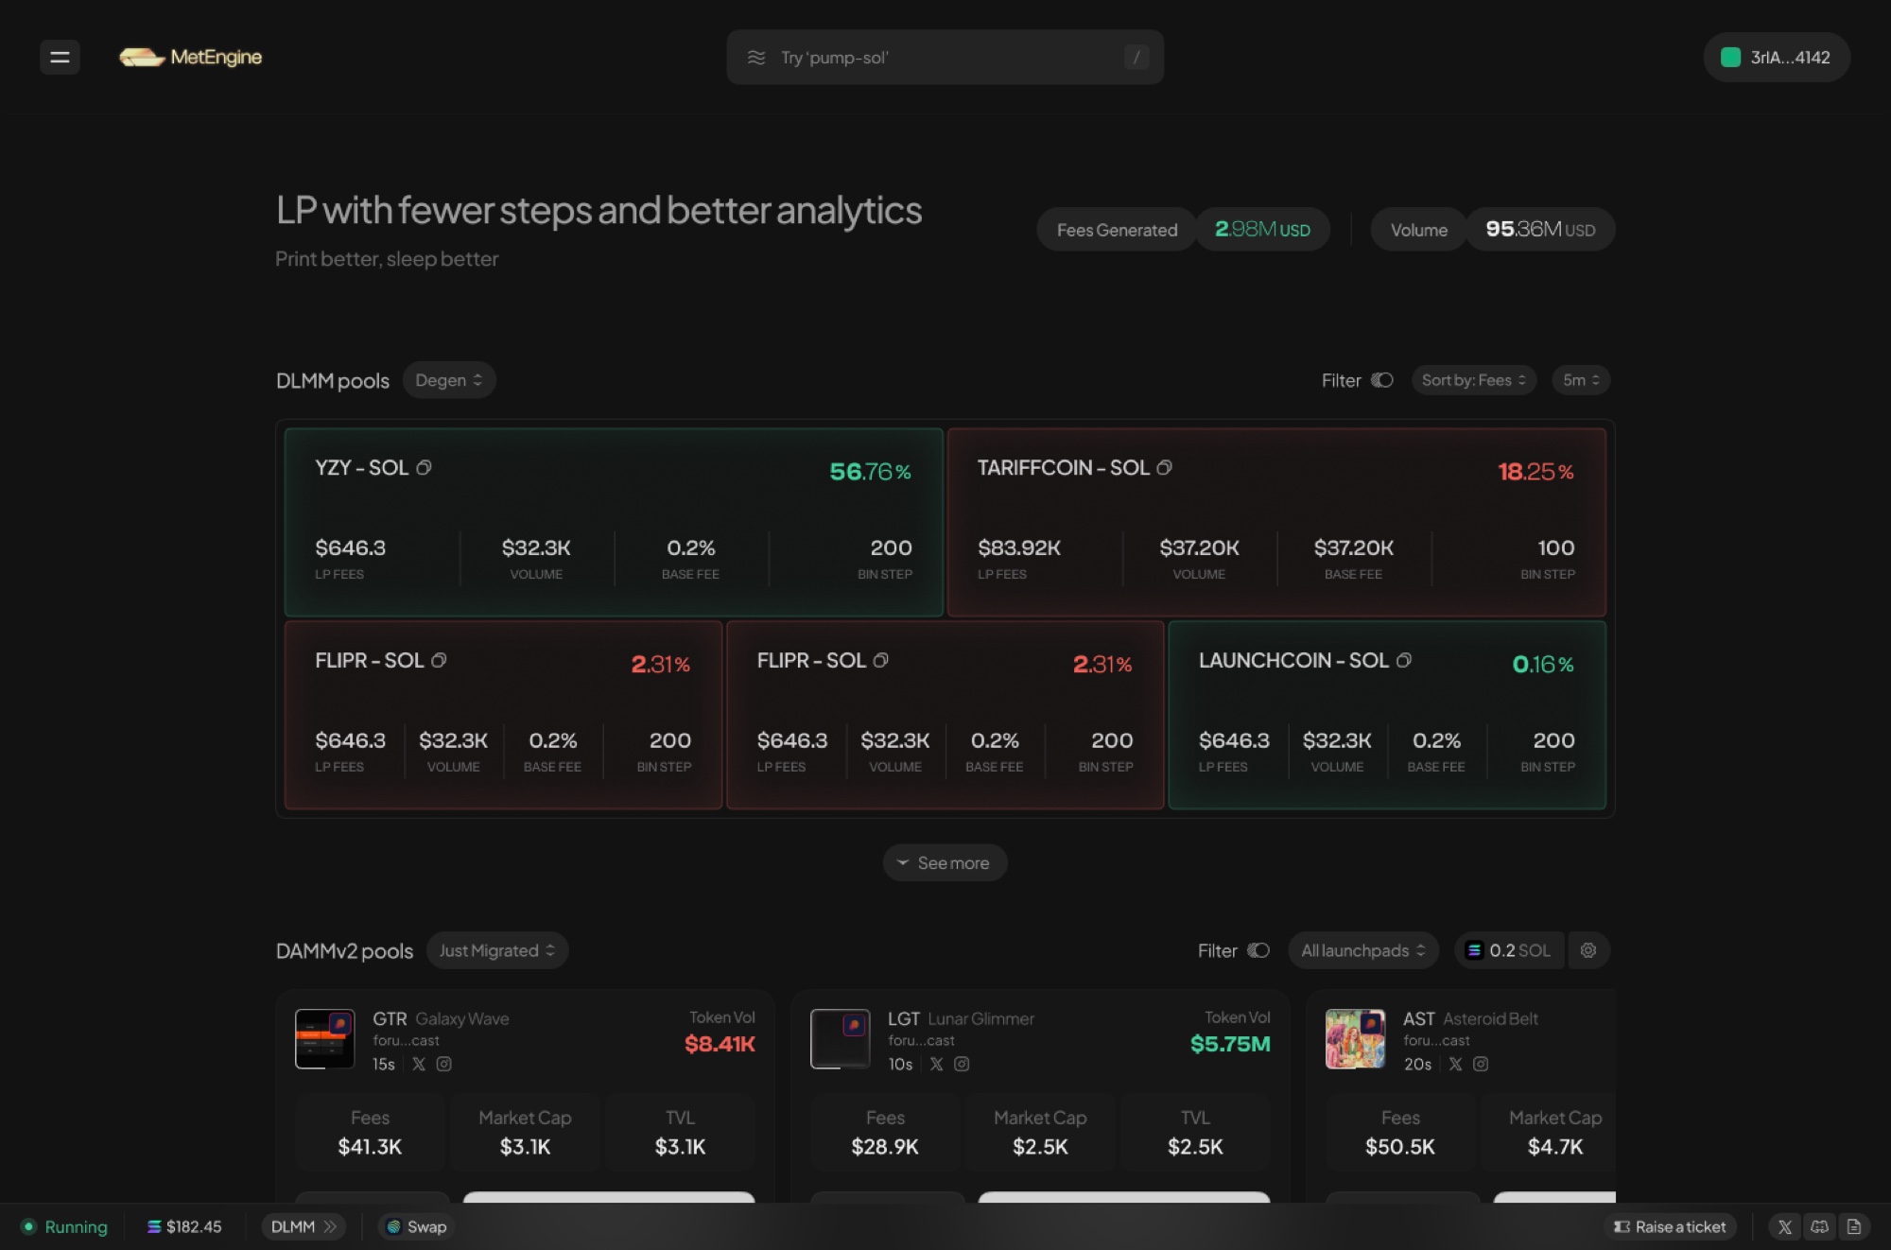The width and height of the screenshot is (1891, 1250).
Task: Open the Instagram link on the LGT card
Action: tap(962, 1064)
